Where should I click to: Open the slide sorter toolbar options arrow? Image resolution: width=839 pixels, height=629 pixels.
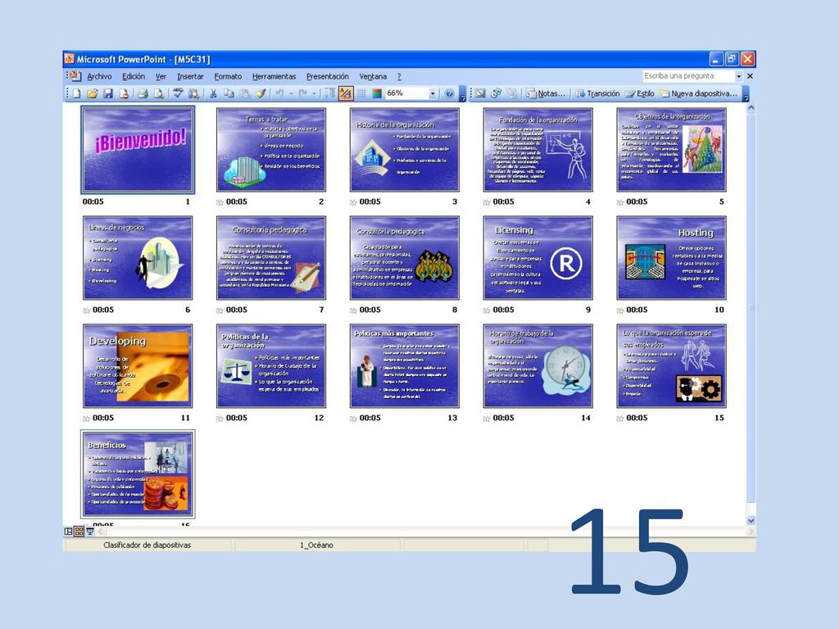pos(746,94)
